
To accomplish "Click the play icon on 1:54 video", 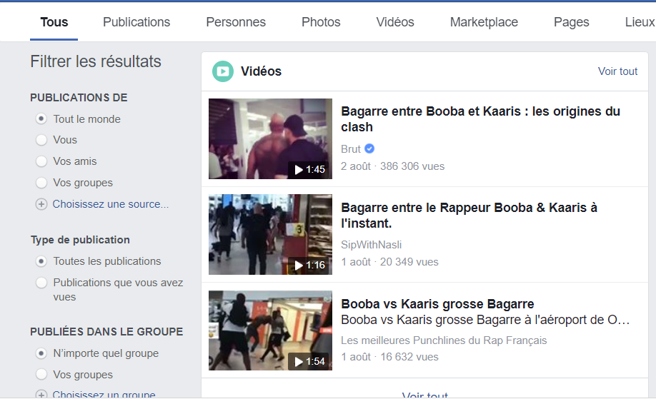I will (x=298, y=362).
